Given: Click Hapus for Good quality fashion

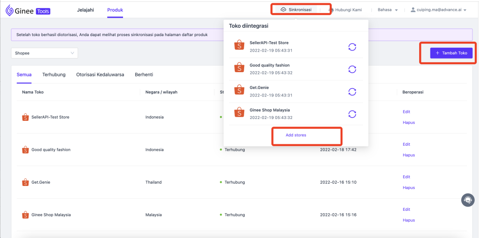Looking at the screenshot, I should (409, 155).
